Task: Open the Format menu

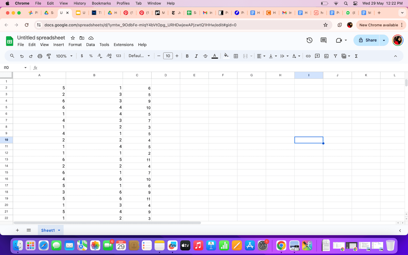Action: coord(75,45)
